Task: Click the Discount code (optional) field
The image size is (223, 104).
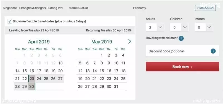Action: (182, 51)
